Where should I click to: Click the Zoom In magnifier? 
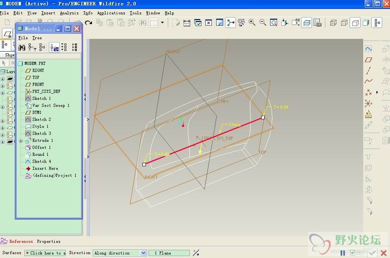(252, 23)
